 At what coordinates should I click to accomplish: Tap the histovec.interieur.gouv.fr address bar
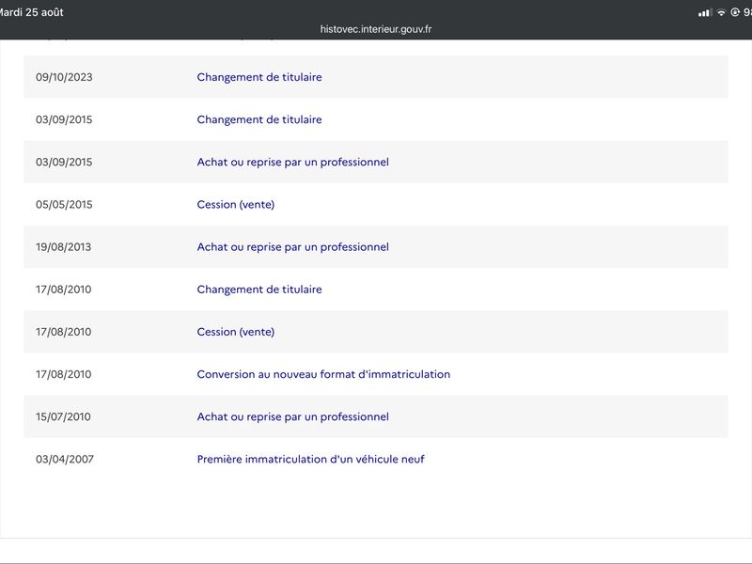point(376,29)
